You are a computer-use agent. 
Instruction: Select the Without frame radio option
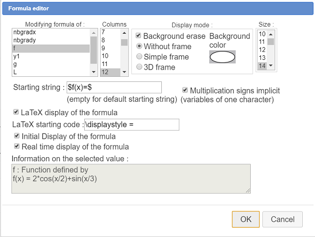[x=138, y=47]
